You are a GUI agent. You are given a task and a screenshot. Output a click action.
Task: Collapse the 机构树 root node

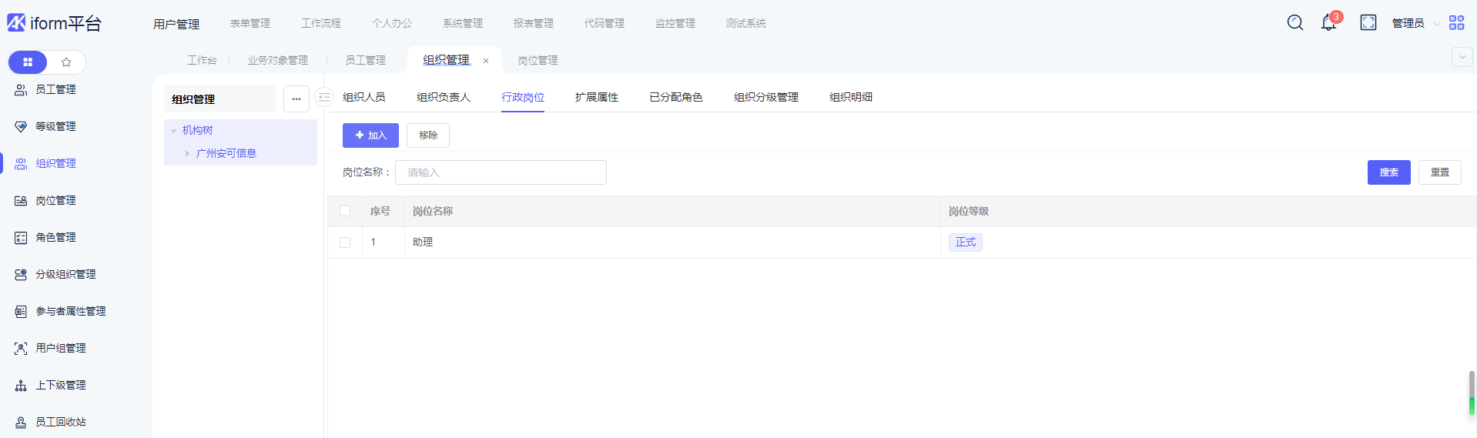coord(174,131)
